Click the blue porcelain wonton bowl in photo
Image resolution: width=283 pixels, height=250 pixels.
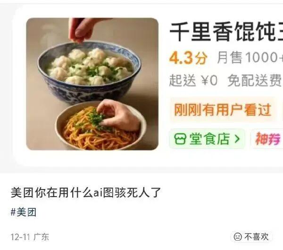point(89,73)
